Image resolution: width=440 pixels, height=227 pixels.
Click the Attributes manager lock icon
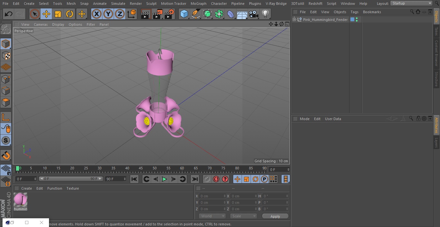418,118
